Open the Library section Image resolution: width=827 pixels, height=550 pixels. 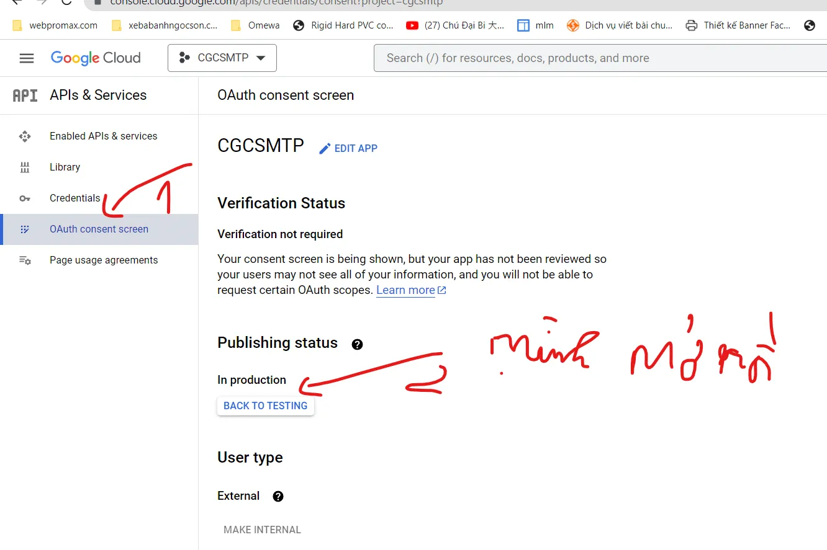[65, 167]
